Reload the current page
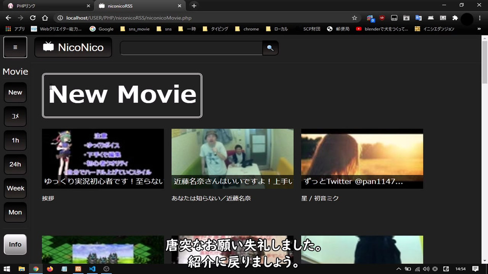488x274 pixels. (33, 18)
